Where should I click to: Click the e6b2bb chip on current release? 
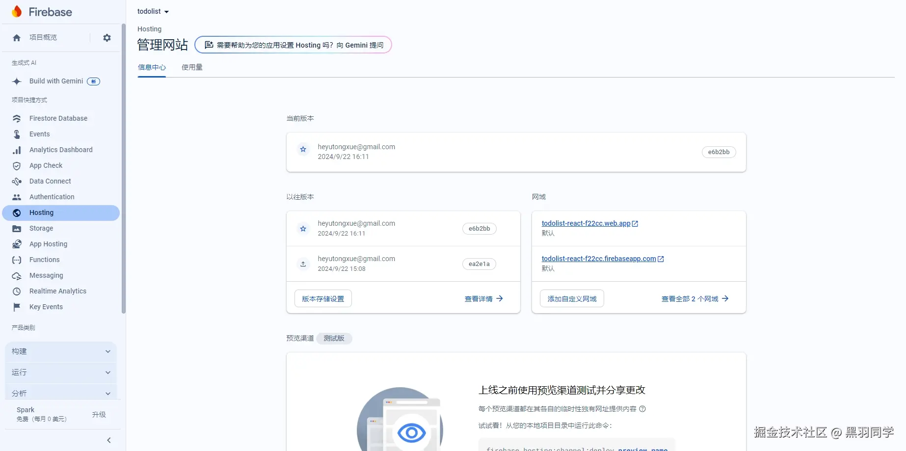click(719, 152)
